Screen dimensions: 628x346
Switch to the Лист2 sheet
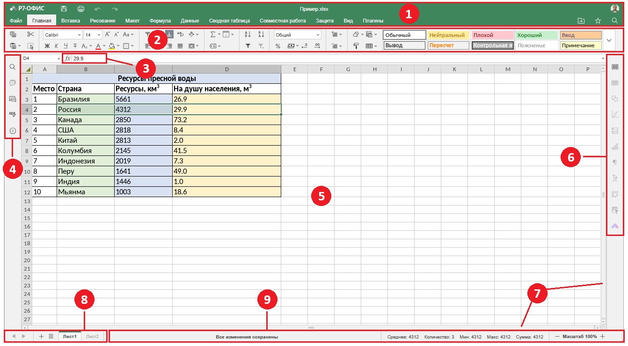click(93, 337)
